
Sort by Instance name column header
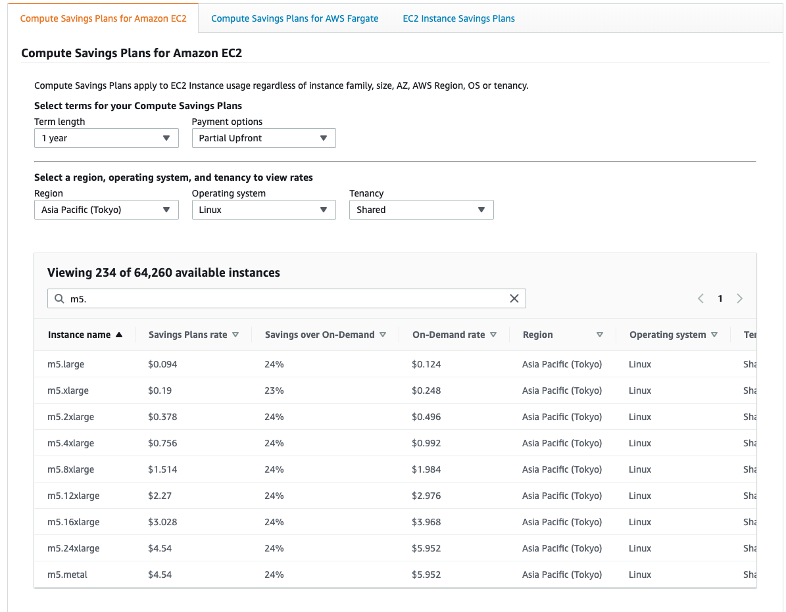[x=85, y=335]
